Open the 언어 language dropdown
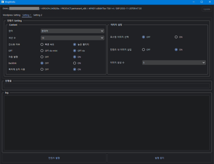The width and height of the screenshot is (214, 164). [x=72, y=31]
